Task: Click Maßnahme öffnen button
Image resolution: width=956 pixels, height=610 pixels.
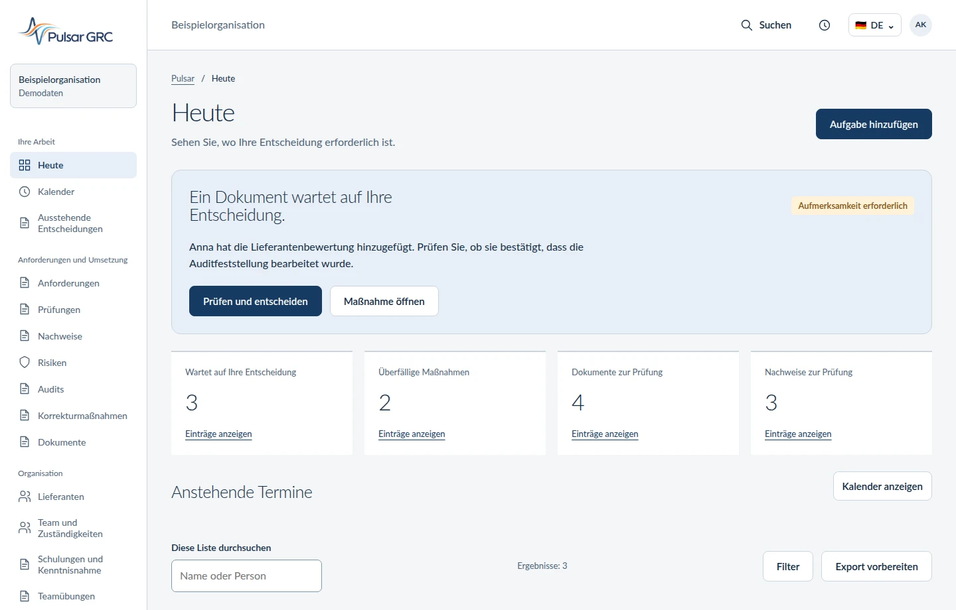Action: tap(384, 301)
